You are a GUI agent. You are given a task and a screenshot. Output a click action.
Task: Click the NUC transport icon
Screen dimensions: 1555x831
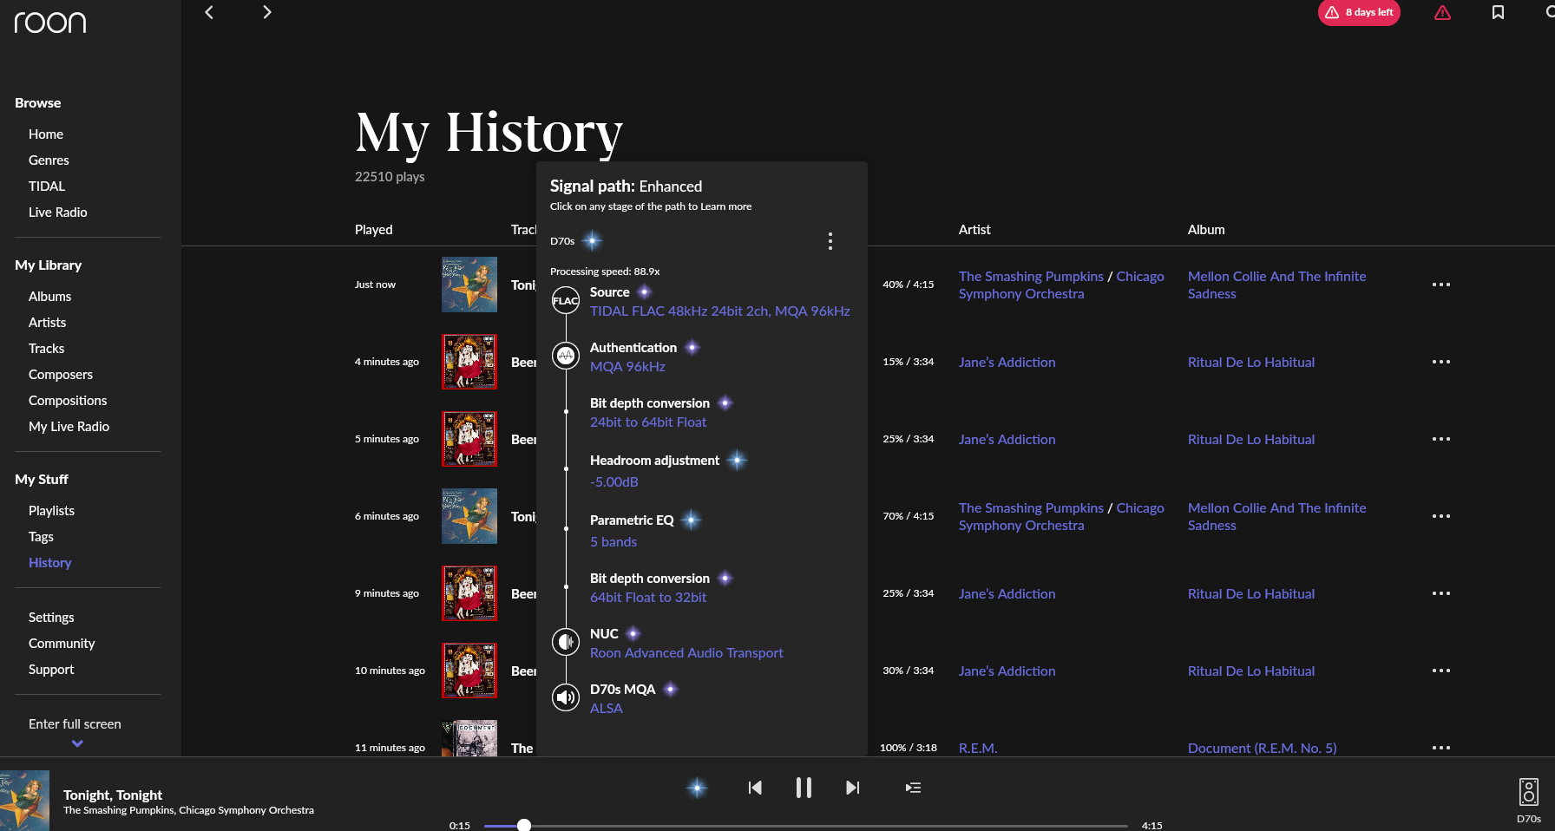click(566, 642)
